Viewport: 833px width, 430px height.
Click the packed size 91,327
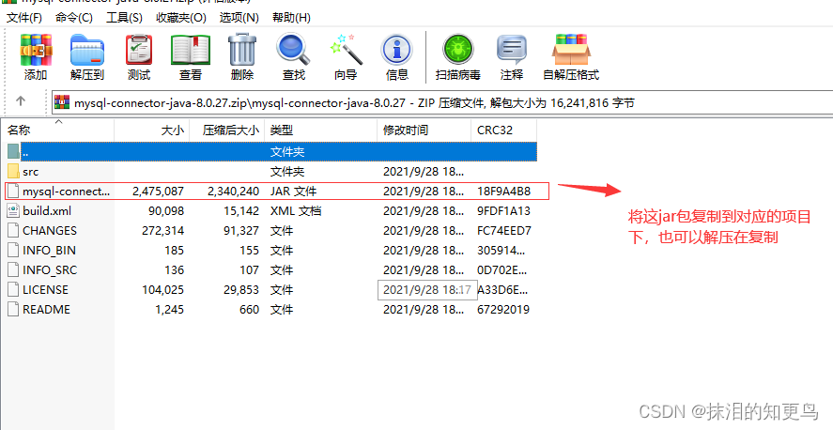pyautogui.click(x=241, y=230)
